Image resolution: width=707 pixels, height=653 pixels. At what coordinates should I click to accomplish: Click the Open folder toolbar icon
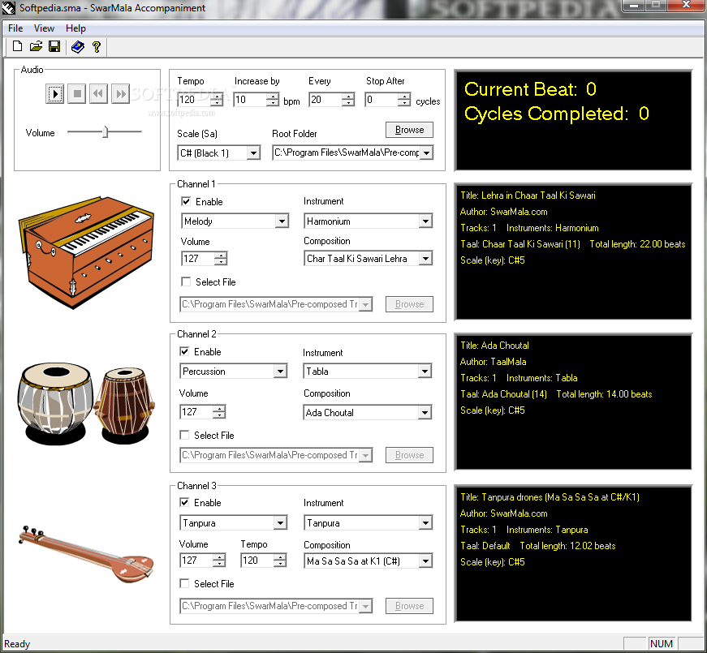point(36,46)
